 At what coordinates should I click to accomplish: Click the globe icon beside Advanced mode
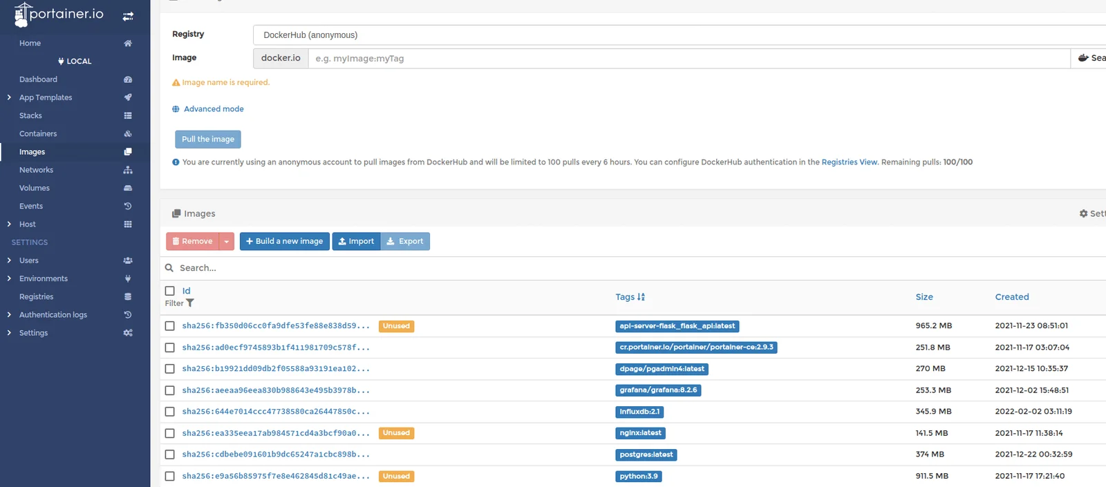click(176, 109)
